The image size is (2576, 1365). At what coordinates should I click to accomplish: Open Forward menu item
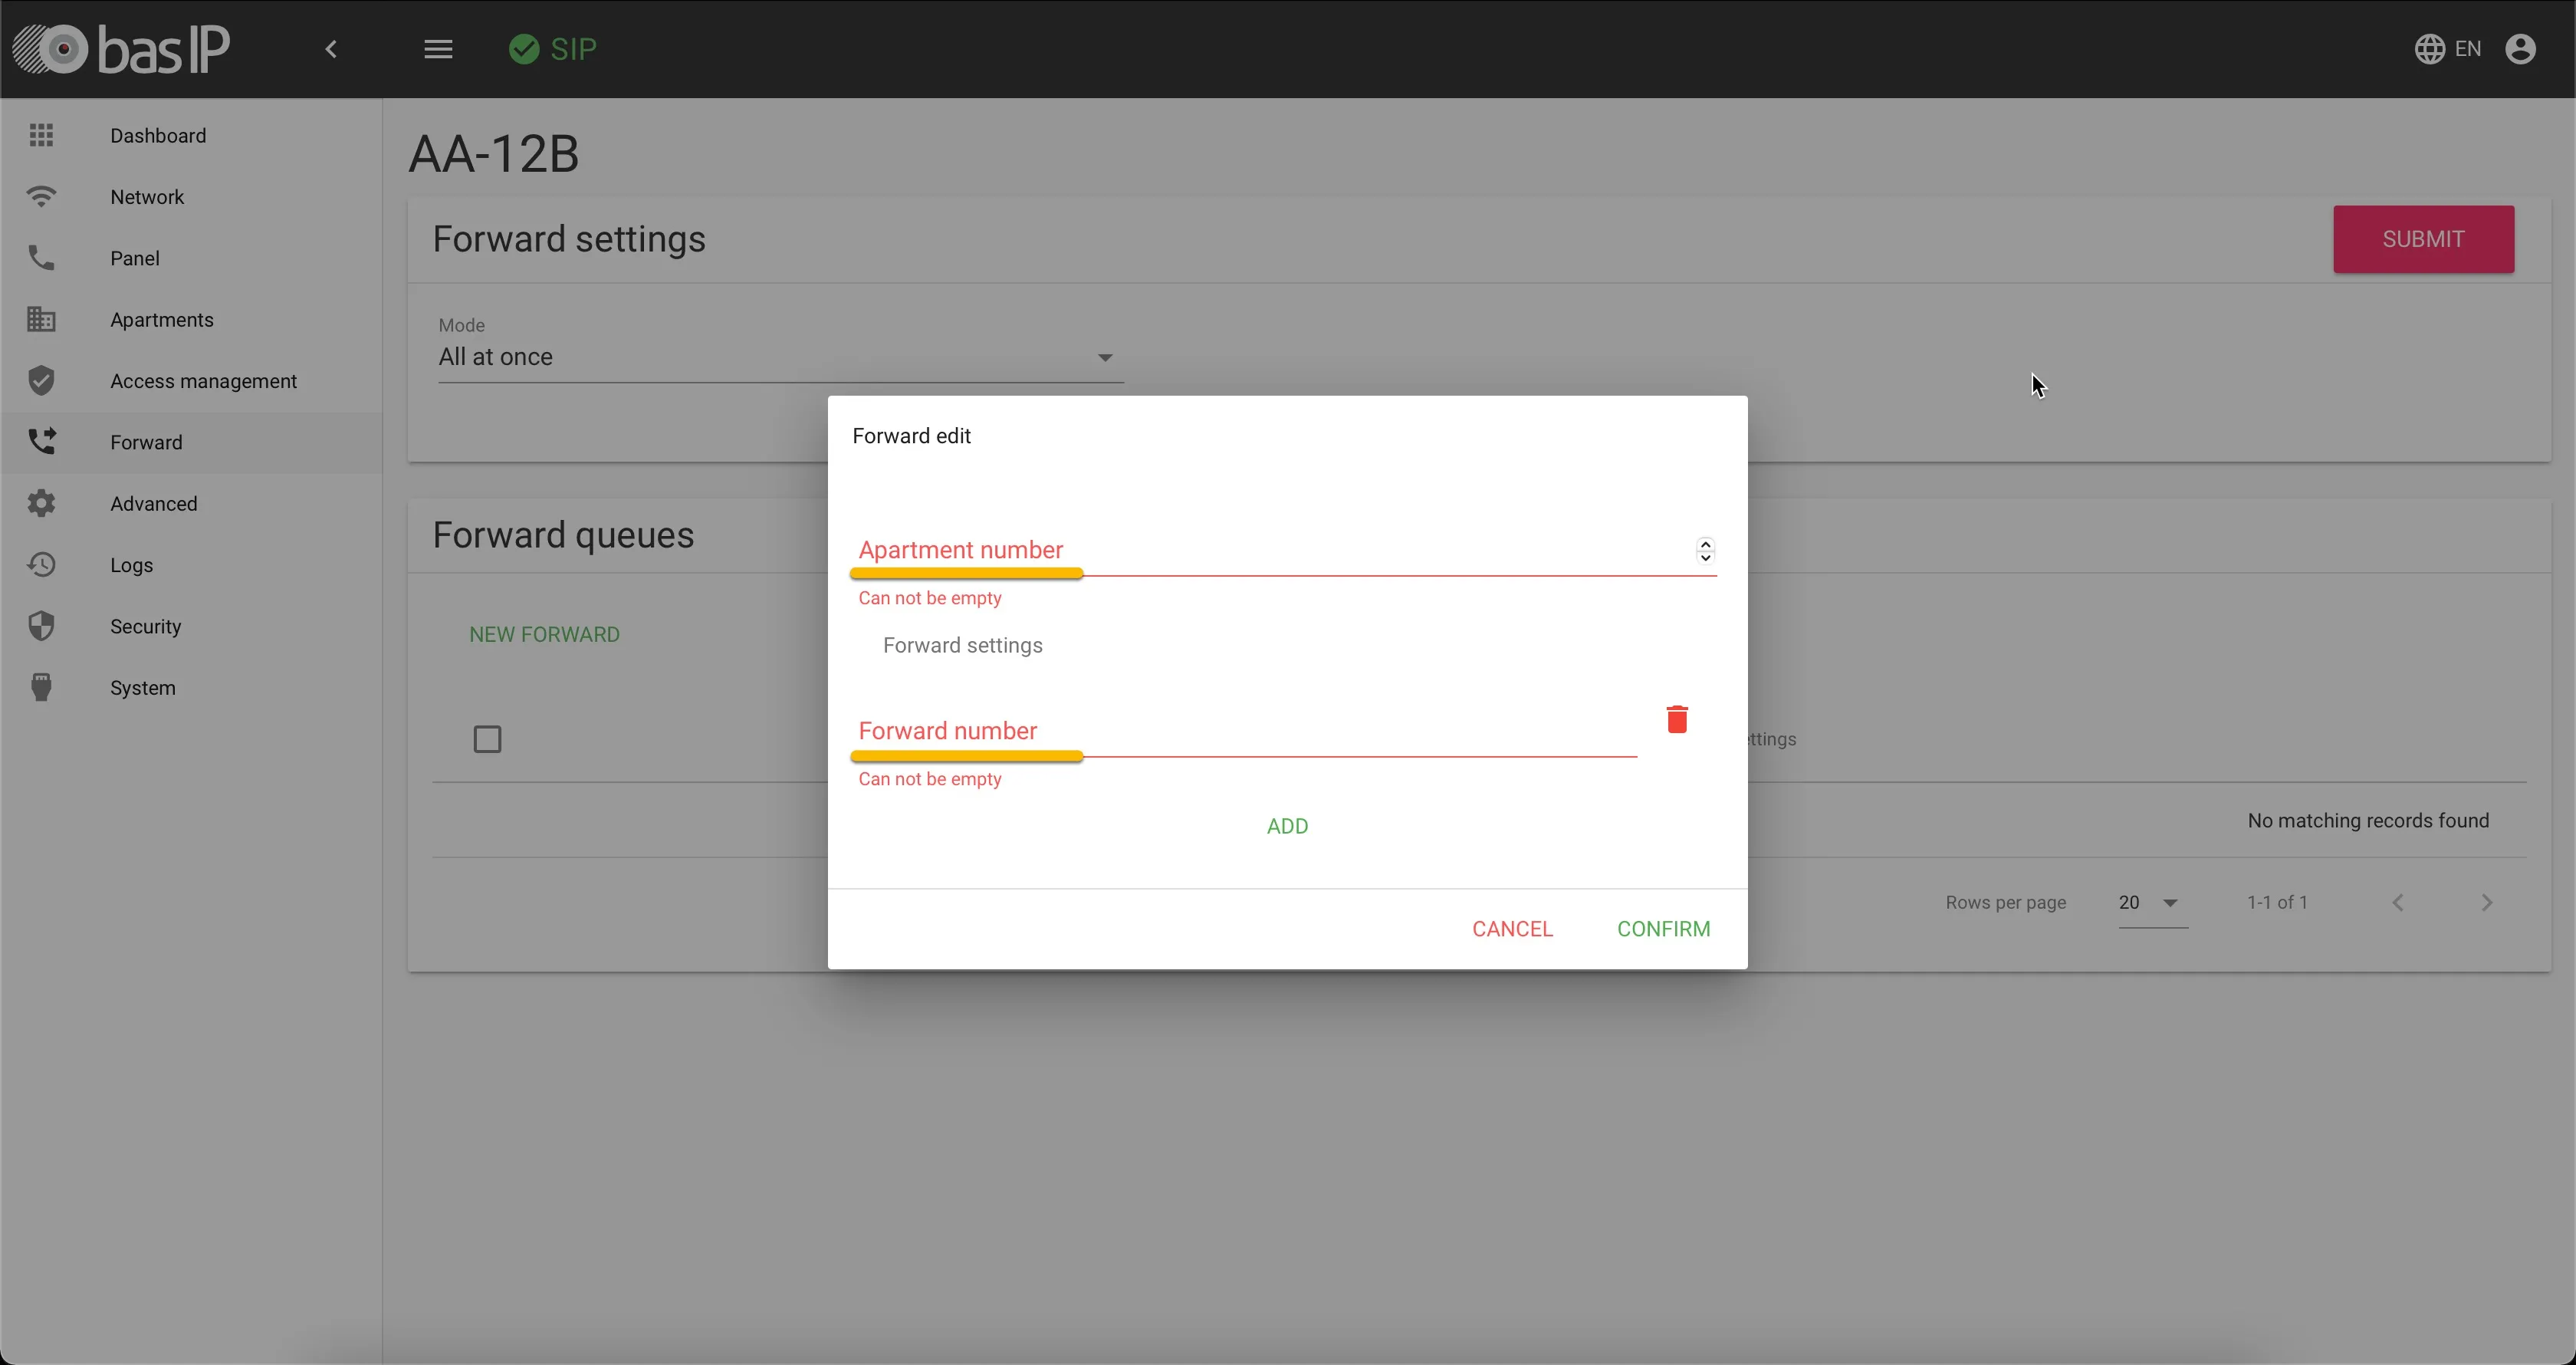pyautogui.click(x=191, y=442)
